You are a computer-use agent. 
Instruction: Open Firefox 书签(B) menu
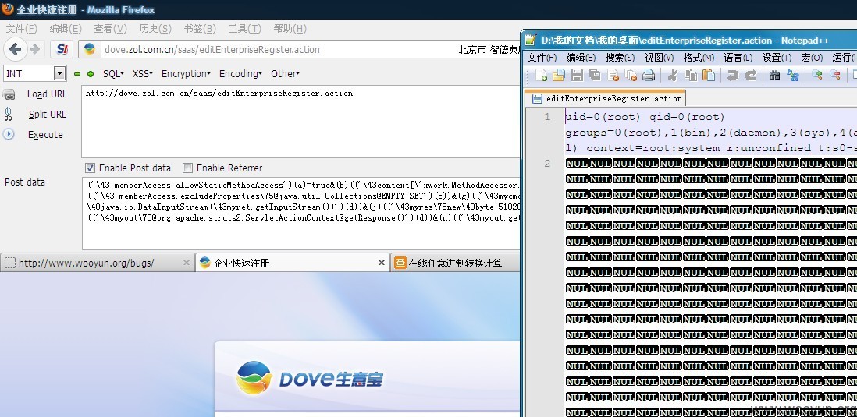tap(200, 28)
